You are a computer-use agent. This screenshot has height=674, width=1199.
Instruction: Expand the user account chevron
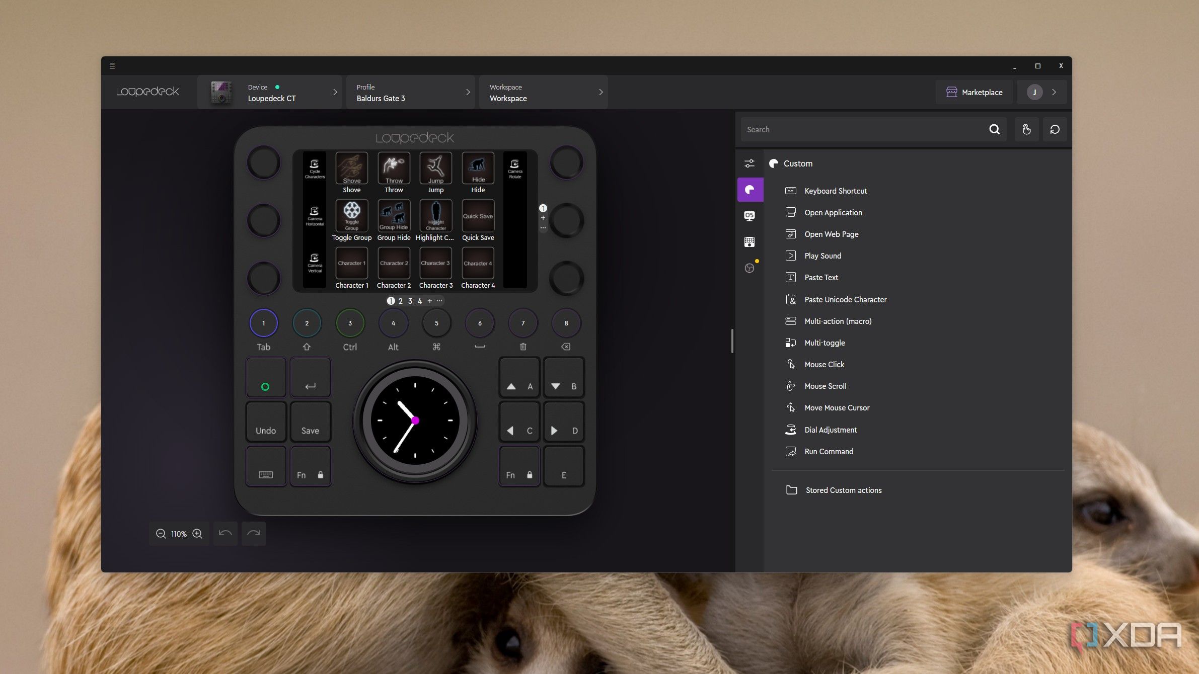1054,92
